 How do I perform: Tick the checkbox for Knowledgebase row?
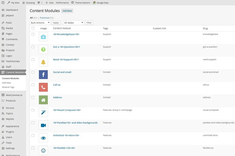pyautogui.click(x=33, y=34)
